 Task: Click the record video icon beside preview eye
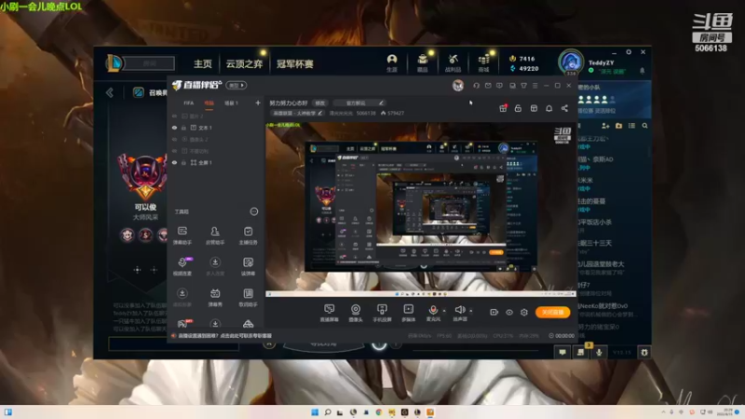click(494, 312)
